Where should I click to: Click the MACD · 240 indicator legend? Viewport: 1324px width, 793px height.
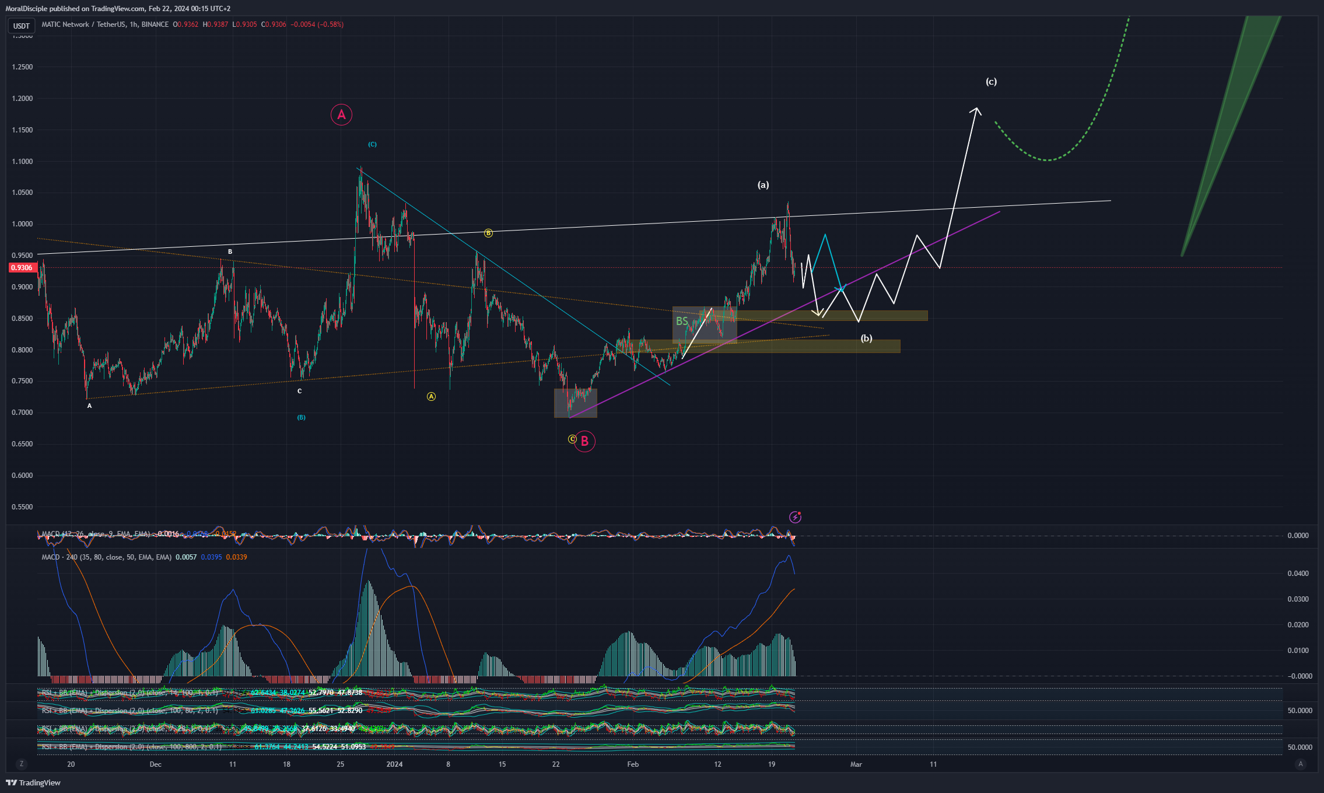(107, 557)
